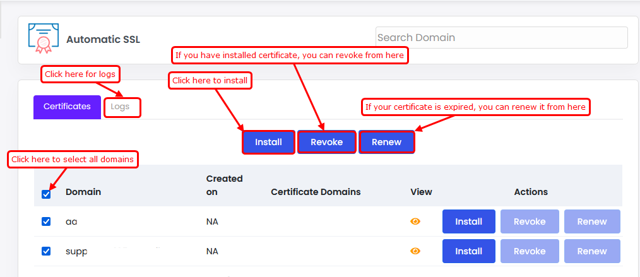View certificate for the supp domain
This screenshot has height=277, width=640.
[415, 251]
